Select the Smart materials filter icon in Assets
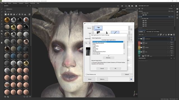This screenshot has height=100, width=179. (x=8, y=14)
